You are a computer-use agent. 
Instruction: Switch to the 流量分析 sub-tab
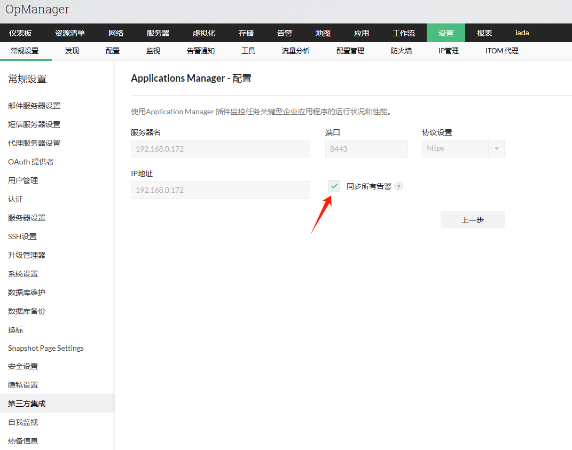[x=295, y=51]
